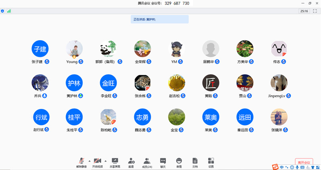Open the 聊天 chat panel
321x170 pixels.
coord(163,162)
